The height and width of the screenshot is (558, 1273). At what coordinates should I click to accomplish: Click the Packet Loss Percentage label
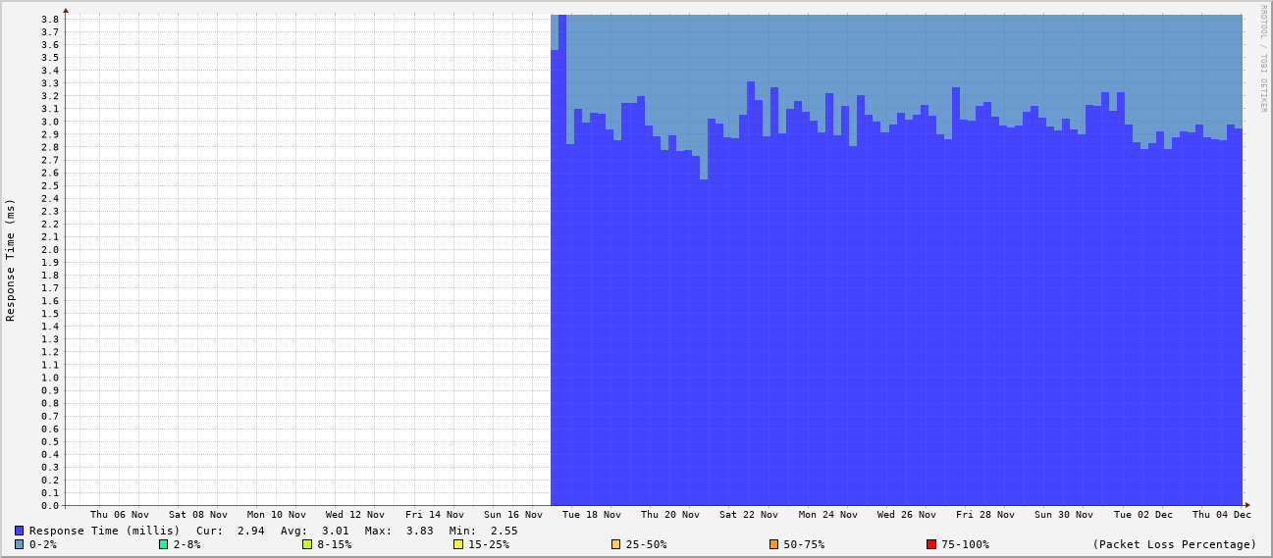tap(1174, 544)
